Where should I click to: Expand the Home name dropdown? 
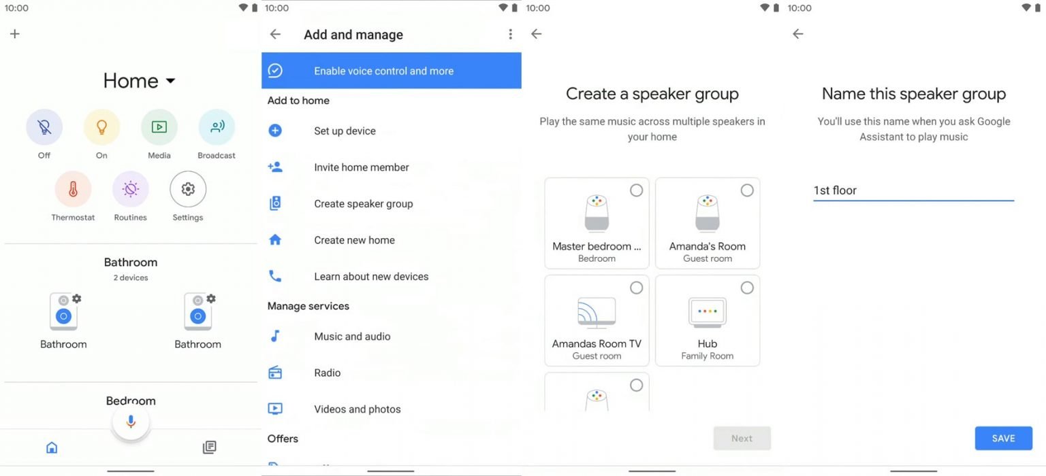coord(172,80)
